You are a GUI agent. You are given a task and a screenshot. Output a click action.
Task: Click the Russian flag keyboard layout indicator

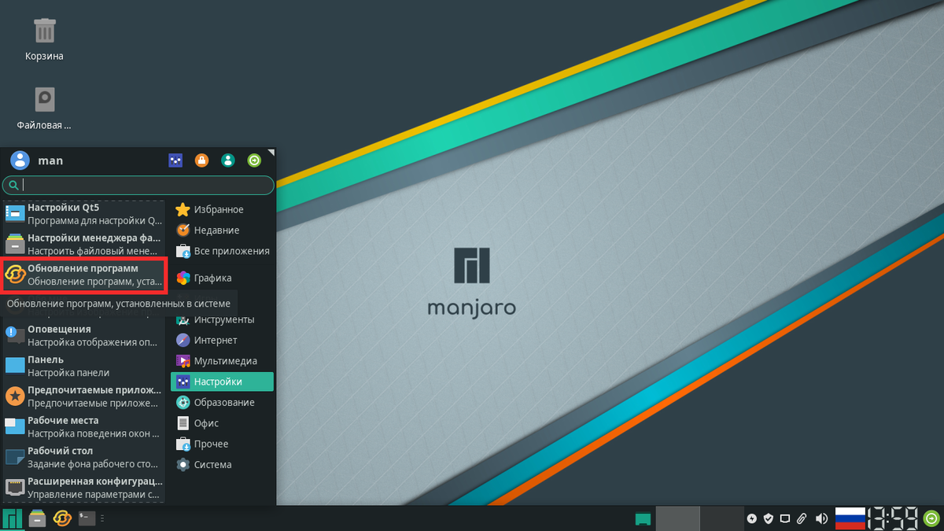pos(850,518)
